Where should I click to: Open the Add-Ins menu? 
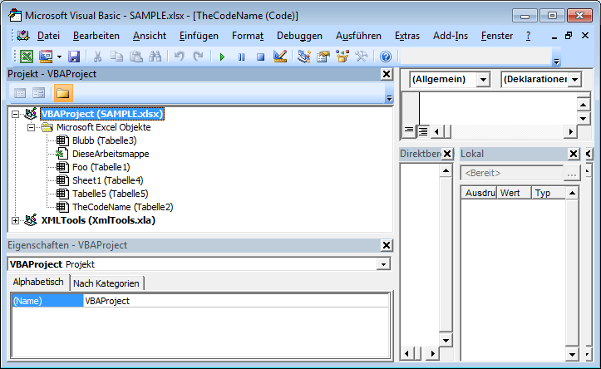point(451,36)
